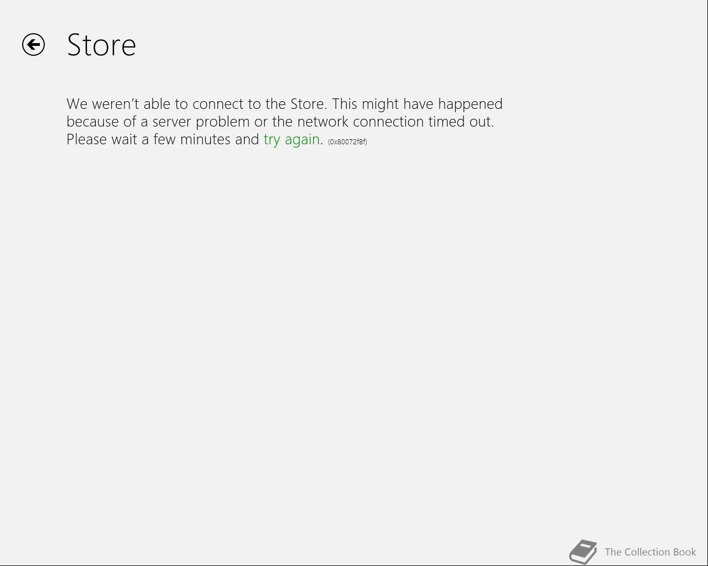Click "The Collection Book" watermark text

point(650,552)
